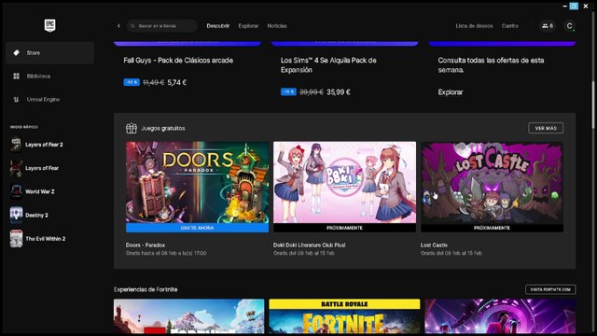Click Explorar under weekly offers

coord(451,92)
